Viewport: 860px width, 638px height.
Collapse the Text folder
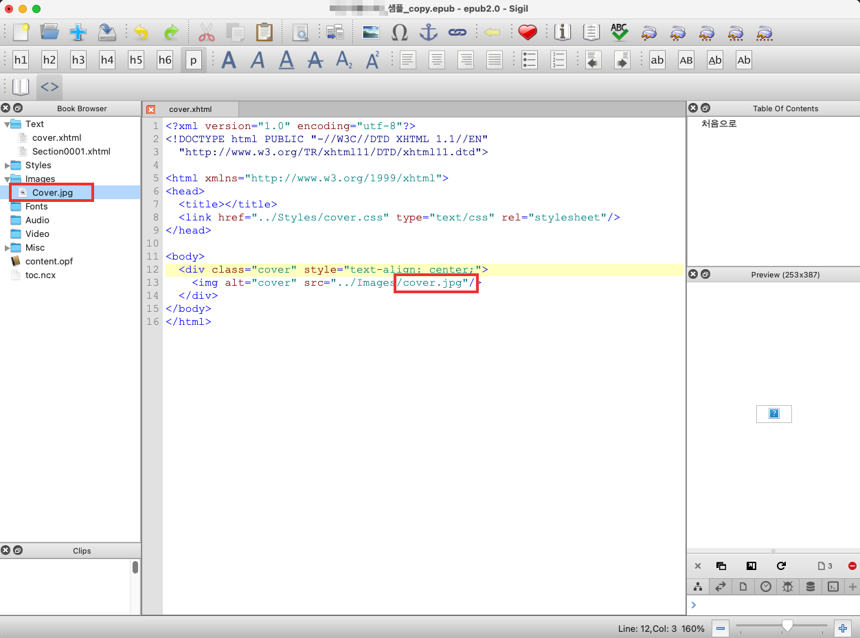[6, 124]
